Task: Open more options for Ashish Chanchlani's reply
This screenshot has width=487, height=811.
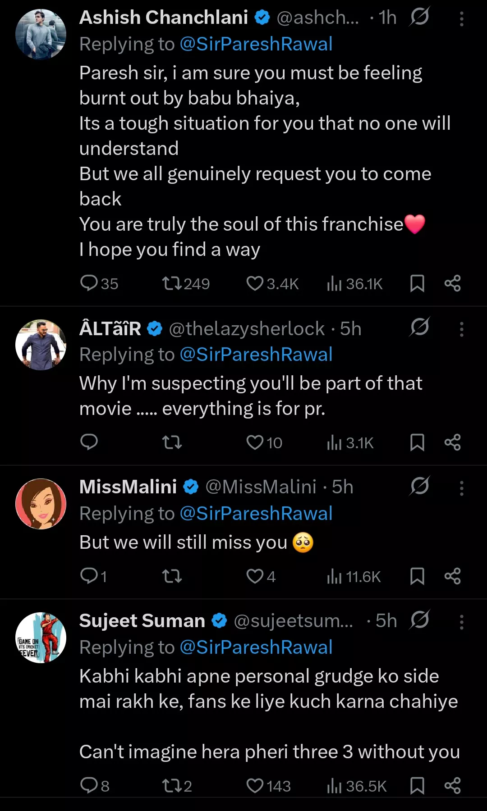Action: click(x=461, y=19)
